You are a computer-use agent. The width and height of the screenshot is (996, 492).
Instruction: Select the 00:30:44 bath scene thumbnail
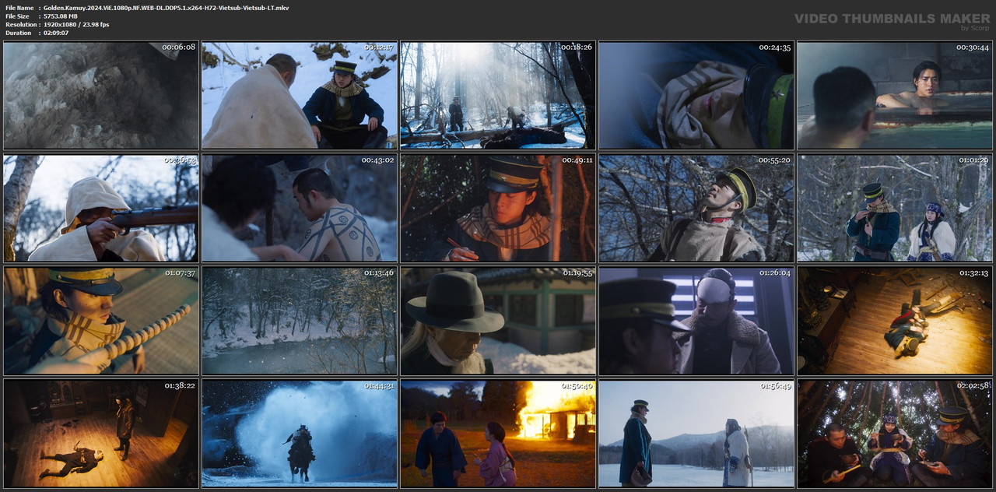click(895, 95)
